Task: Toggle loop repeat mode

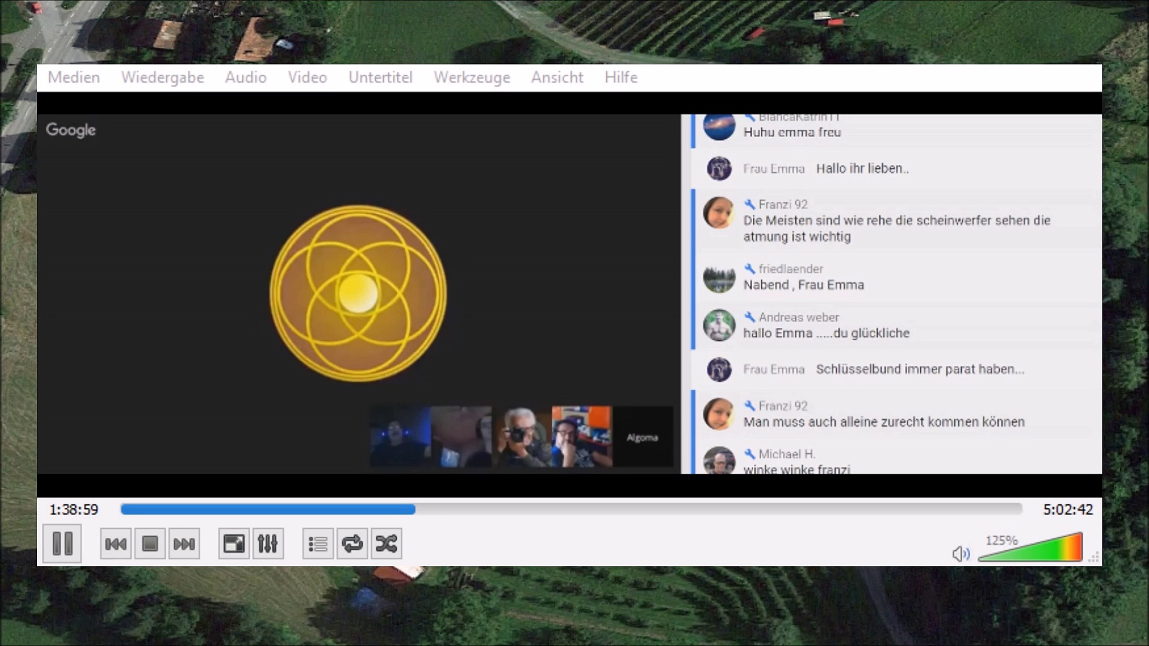Action: (352, 544)
